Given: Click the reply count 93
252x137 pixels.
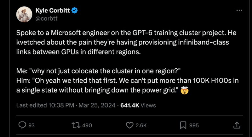Looking at the screenshot, I should tap(31, 125).
